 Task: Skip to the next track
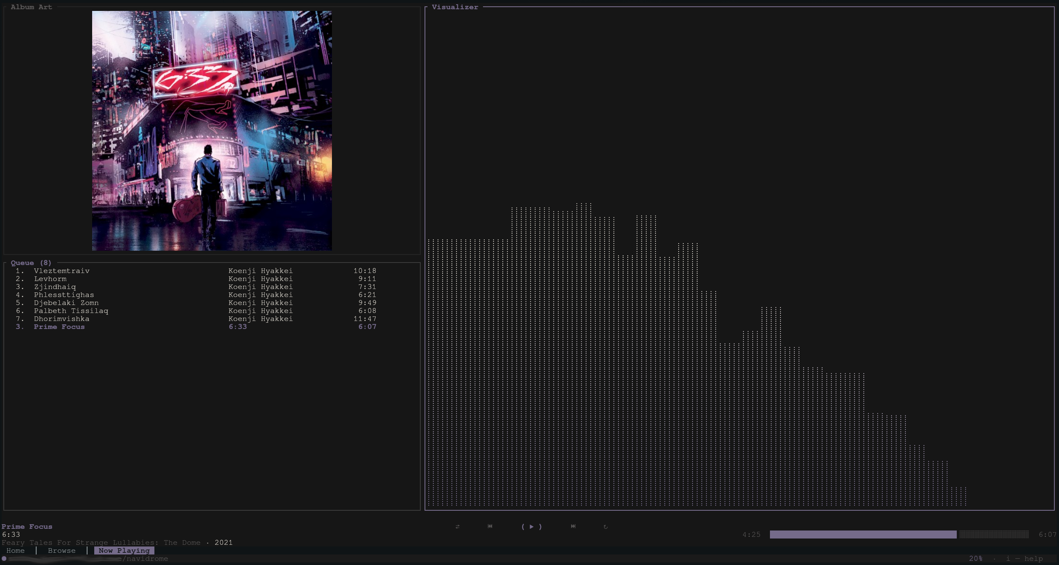tap(573, 526)
